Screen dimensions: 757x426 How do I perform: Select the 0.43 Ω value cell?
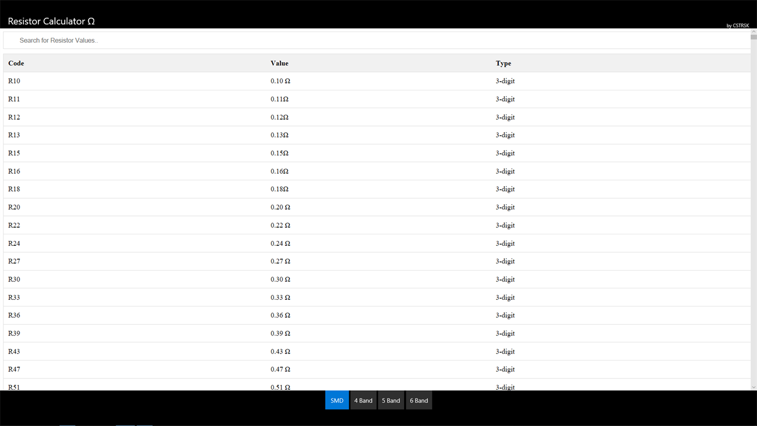[280, 351]
